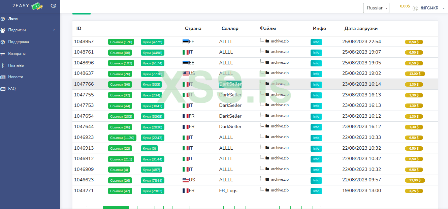448x209 pixels.
Task: Click the Возвраты arrows icon
Action: 3,54
